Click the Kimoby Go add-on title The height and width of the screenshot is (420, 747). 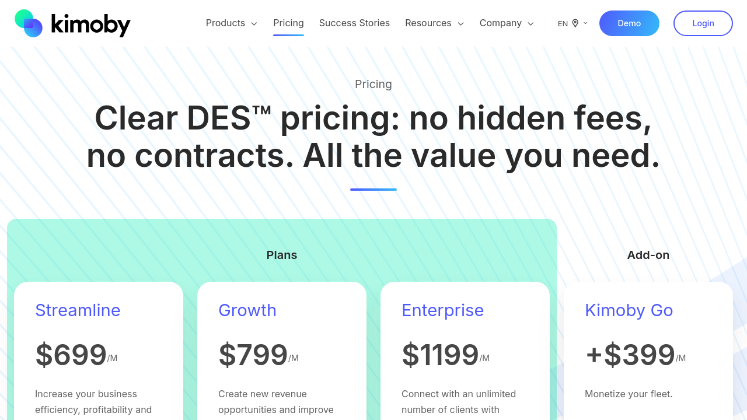click(629, 310)
